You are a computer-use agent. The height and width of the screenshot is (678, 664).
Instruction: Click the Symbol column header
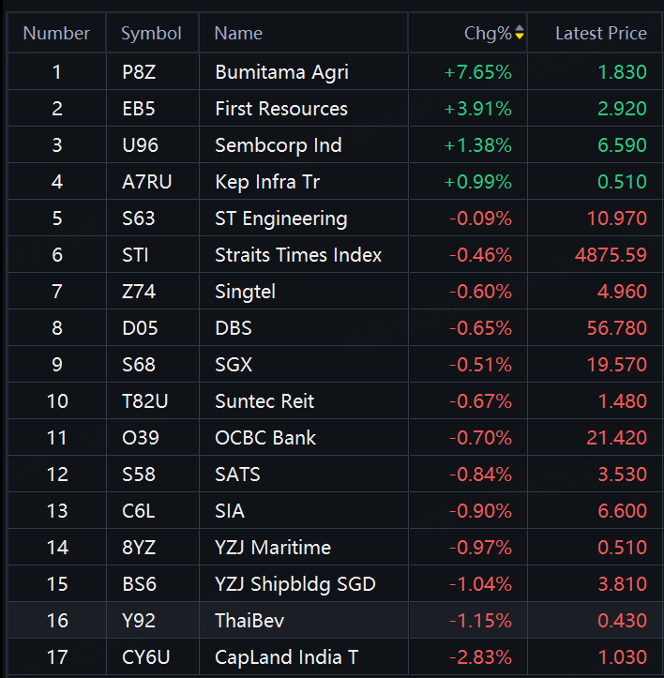pyautogui.click(x=151, y=34)
